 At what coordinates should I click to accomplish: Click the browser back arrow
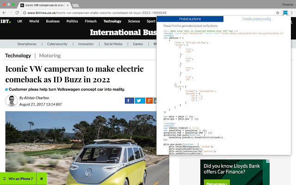5,13
